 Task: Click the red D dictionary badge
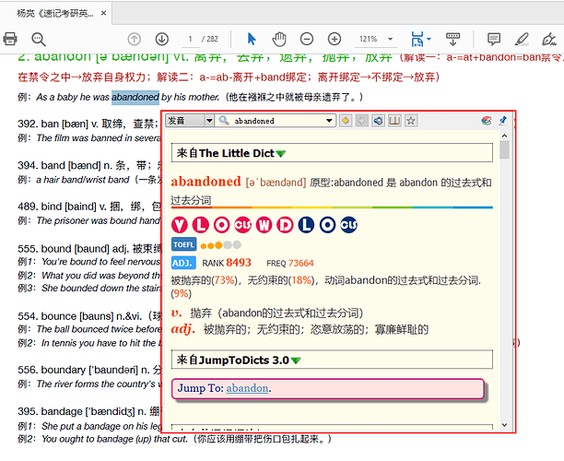click(x=285, y=225)
